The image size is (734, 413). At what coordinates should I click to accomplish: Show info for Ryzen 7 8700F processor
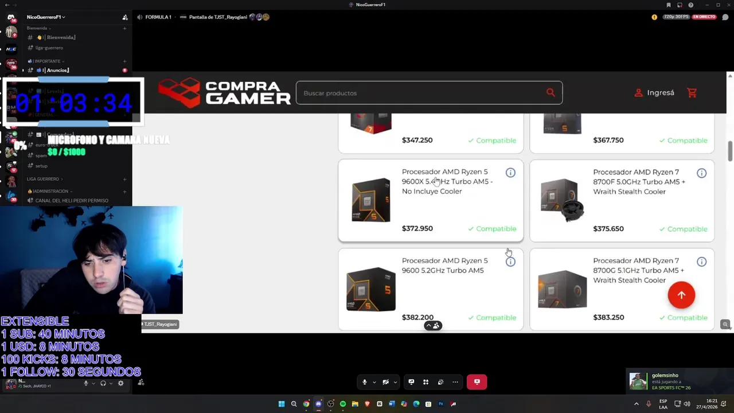click(x=701, y=173)
